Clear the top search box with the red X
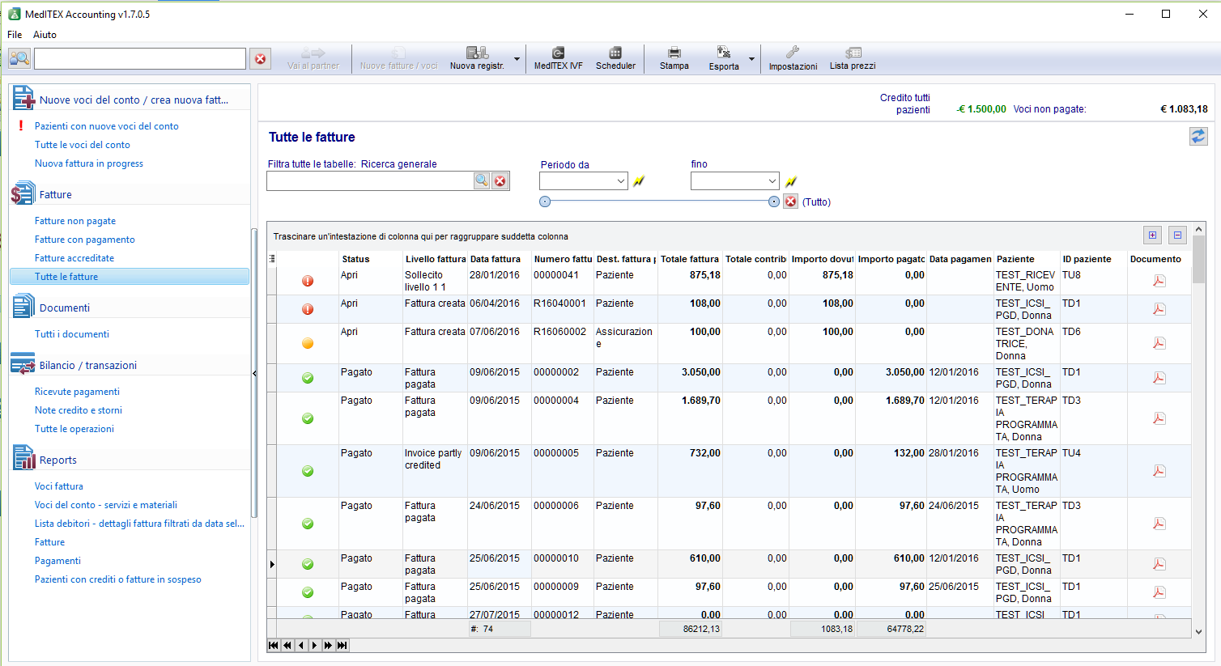The image size is (1221, 666). [260, 58]
